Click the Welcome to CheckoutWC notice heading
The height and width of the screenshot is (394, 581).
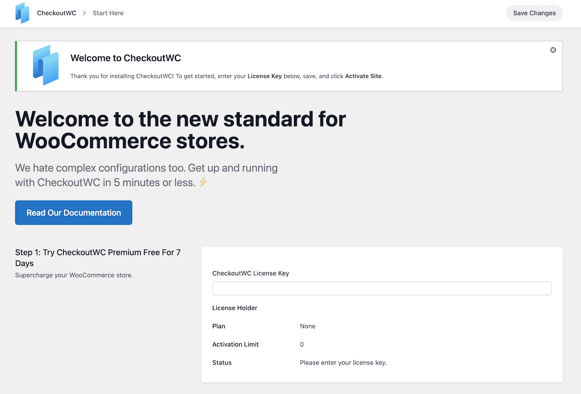point(125,58)
